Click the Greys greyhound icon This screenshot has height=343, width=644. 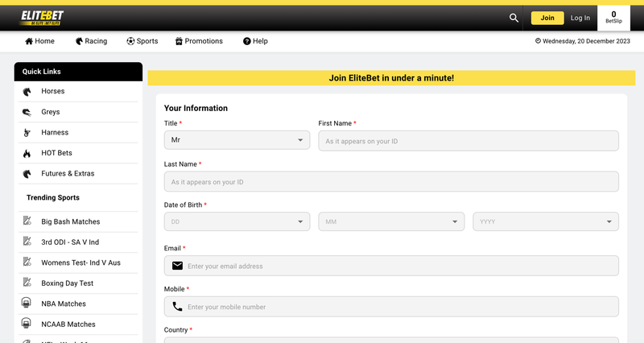(27, 112)
